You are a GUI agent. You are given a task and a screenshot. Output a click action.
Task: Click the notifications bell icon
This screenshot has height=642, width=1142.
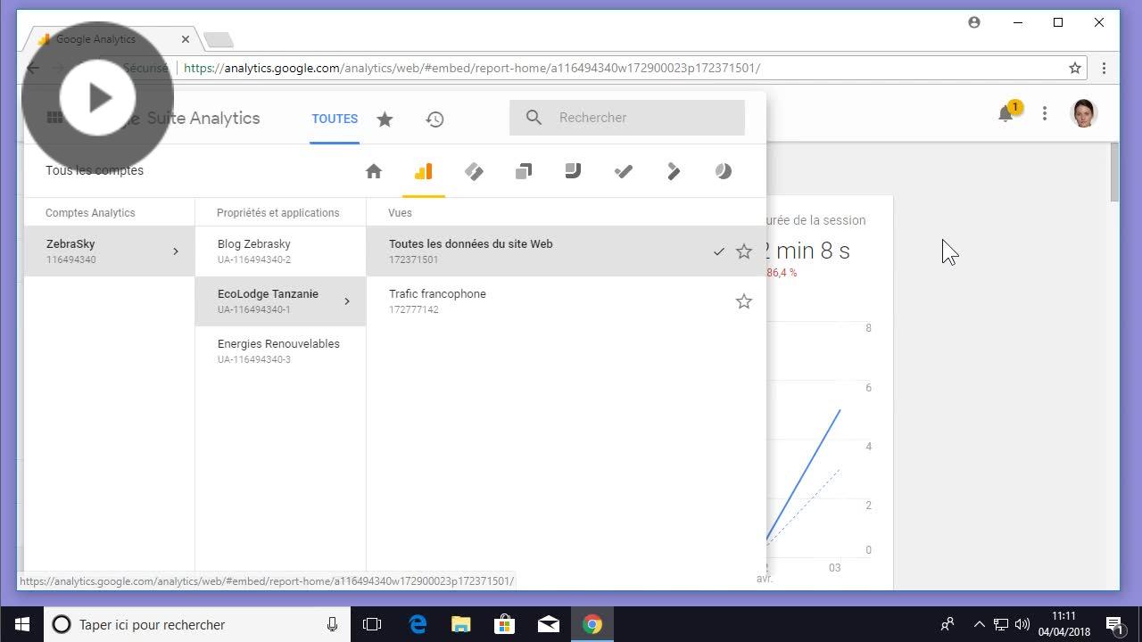click(x=1005, y=114)
